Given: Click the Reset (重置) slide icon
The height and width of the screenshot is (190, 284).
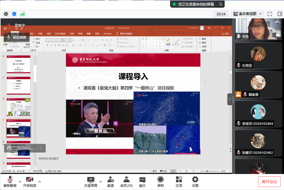Looking at the screenshot, I should [37, 43].
